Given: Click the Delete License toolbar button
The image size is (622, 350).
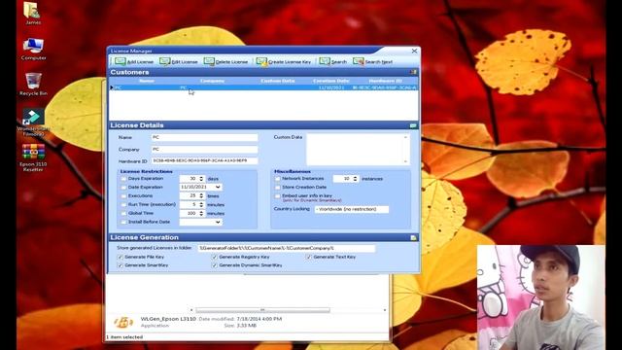Looking at the screenshot, I should (225, 61).
